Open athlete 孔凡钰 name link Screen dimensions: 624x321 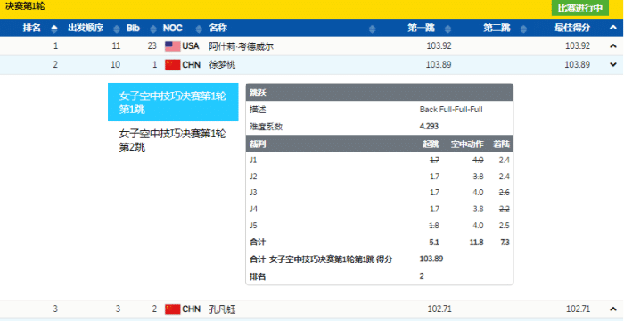pos(222,309)
